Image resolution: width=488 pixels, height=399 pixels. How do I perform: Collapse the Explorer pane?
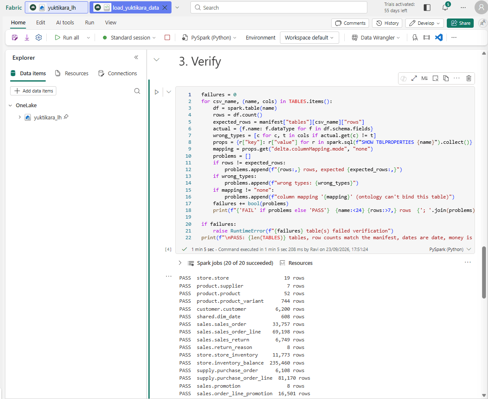136,57
